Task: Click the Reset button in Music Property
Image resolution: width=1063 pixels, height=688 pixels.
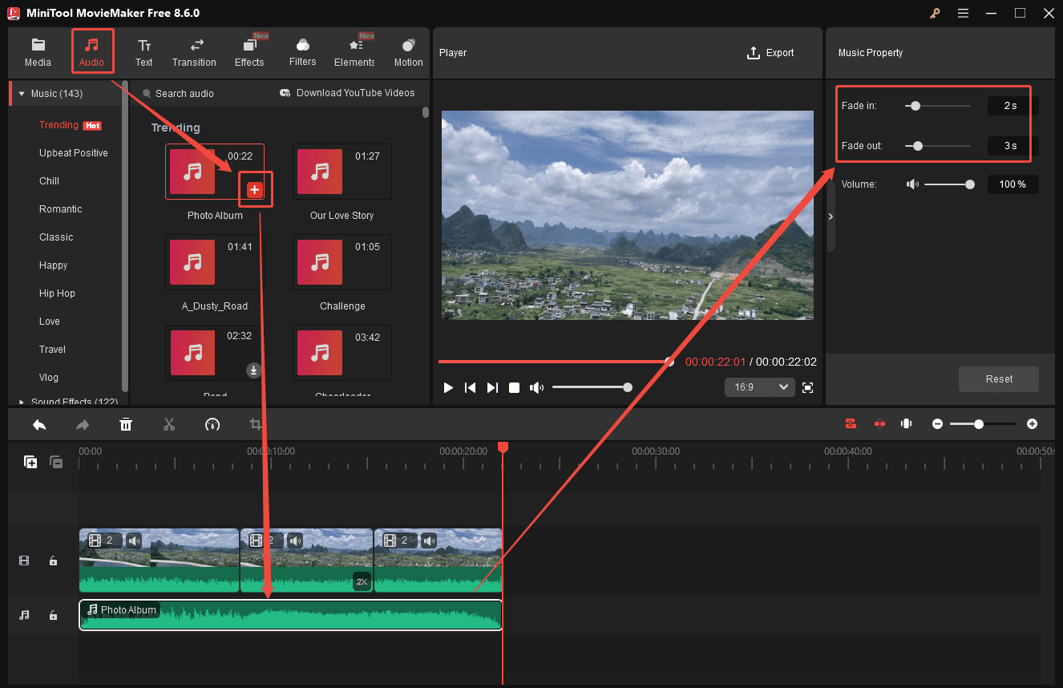Action: coord(998,379)
